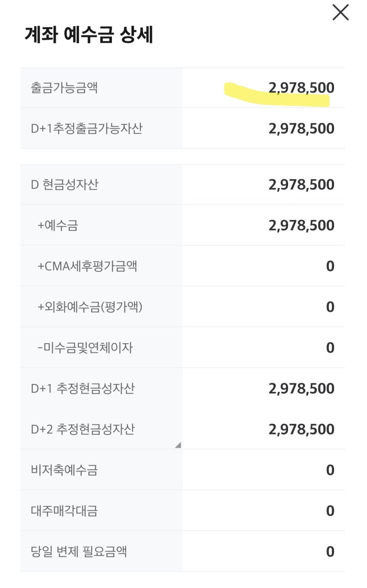The width and height of the screenshot is (367, 588).
Task: Tap the highlighted 출금가능금액 amount
Action: (301, 88)
